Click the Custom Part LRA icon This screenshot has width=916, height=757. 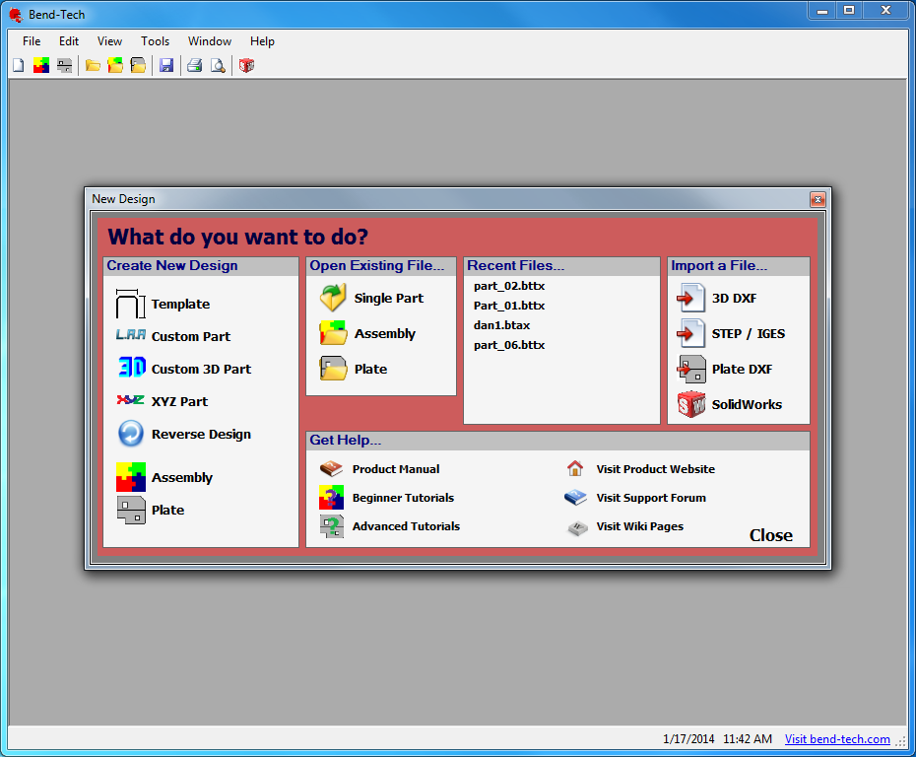130,335
